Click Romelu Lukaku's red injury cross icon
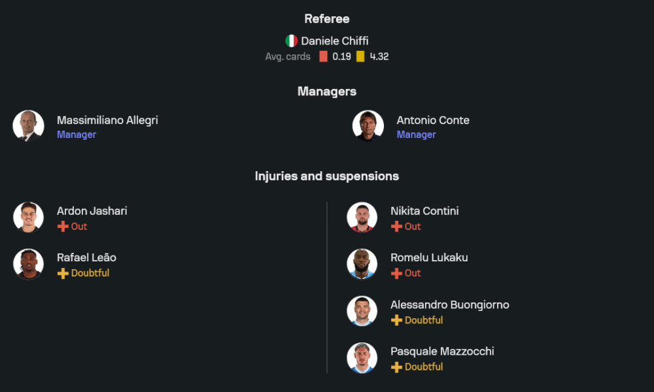654x392 pixels. [396, 273]
